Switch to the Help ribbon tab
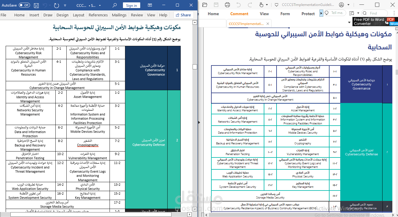 (x=163, y=15)
